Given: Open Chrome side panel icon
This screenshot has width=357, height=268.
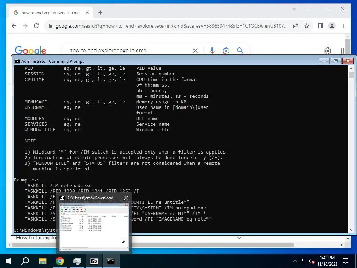Looking at the screenshot, I should pos(321,26).
